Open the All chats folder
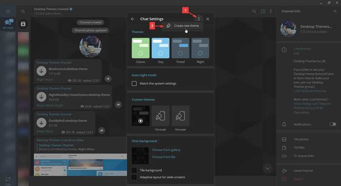Viewport: 341px width, 186px height. tap(8, 24)
